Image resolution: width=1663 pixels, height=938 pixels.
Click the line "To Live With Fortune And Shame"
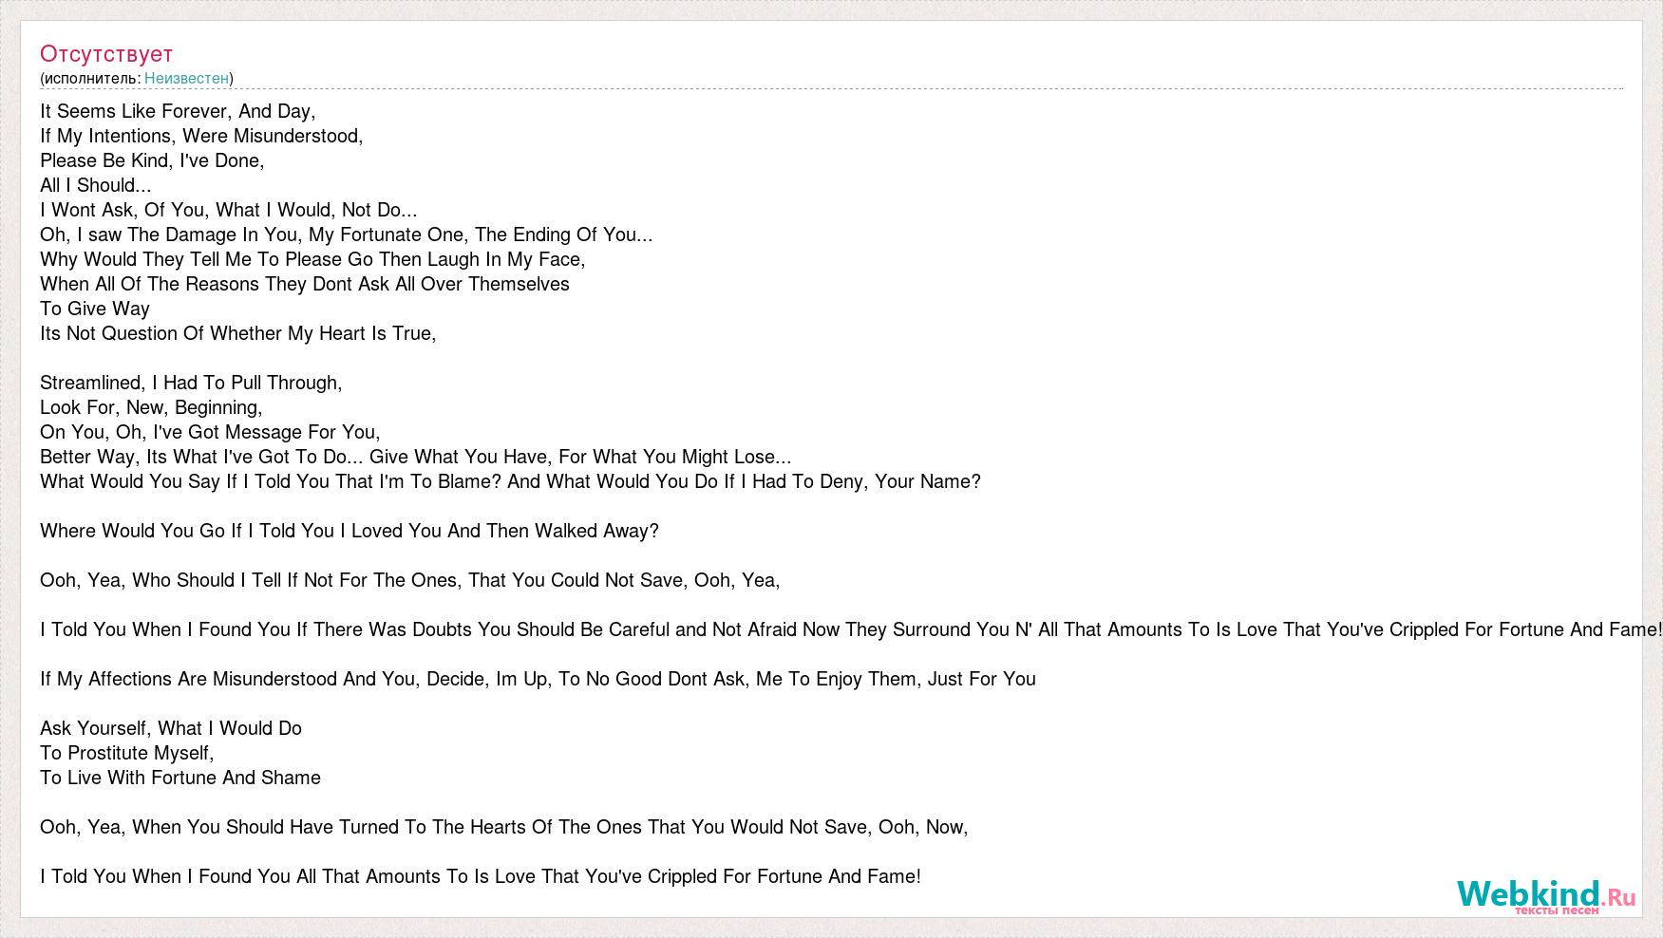pyautogui.click(x=180, y=778)
